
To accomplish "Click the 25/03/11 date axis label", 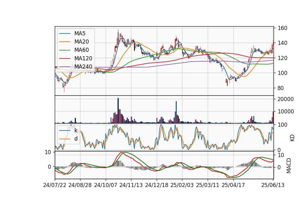I will 208,185.
